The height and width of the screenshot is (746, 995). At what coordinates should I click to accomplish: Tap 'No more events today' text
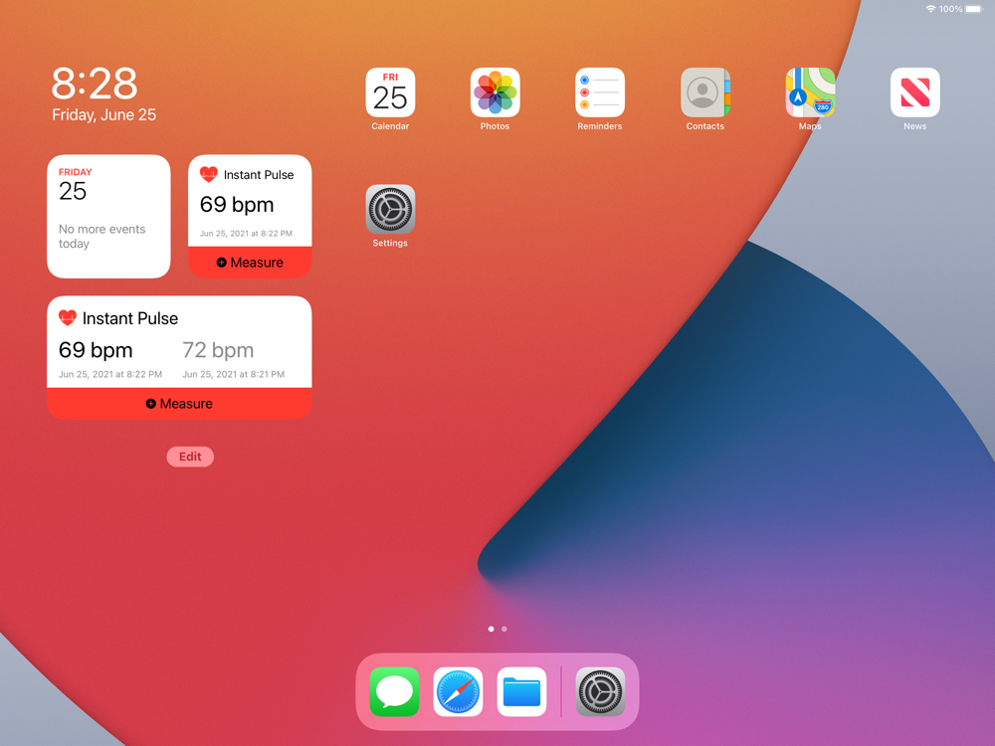pyautogui.click(x=102, y=236)
